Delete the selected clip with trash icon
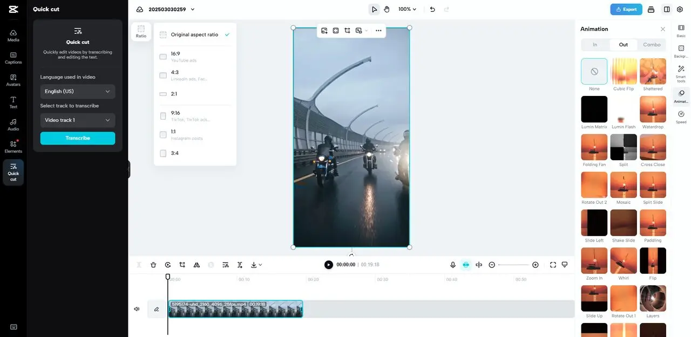 (x=153, y=265)
